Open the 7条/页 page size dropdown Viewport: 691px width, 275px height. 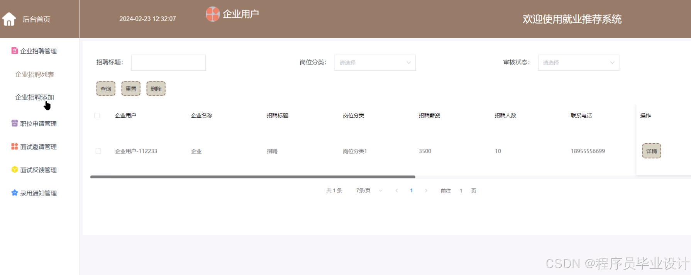[369, 190]
